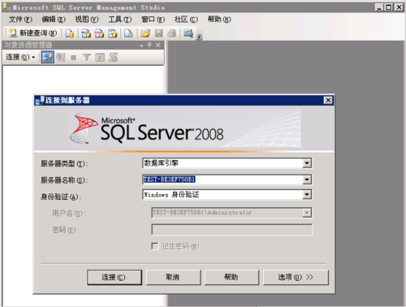Click the Print toolbar icon
The height and width of the screenshot is (307, 406).
(x=172, y=33)
